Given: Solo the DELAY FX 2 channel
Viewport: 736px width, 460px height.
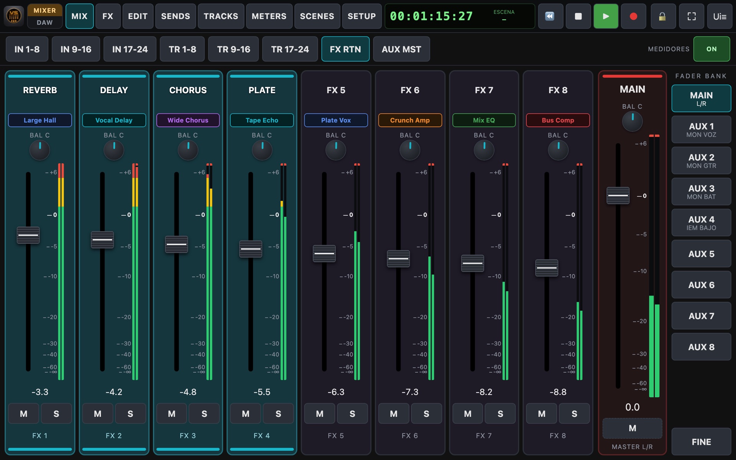Looking at the screenshot, I should (130, 414).
